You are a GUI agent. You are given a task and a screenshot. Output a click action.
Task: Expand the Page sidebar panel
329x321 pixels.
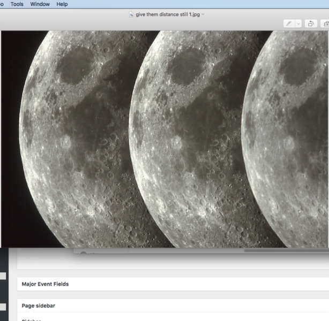(39, 305)
